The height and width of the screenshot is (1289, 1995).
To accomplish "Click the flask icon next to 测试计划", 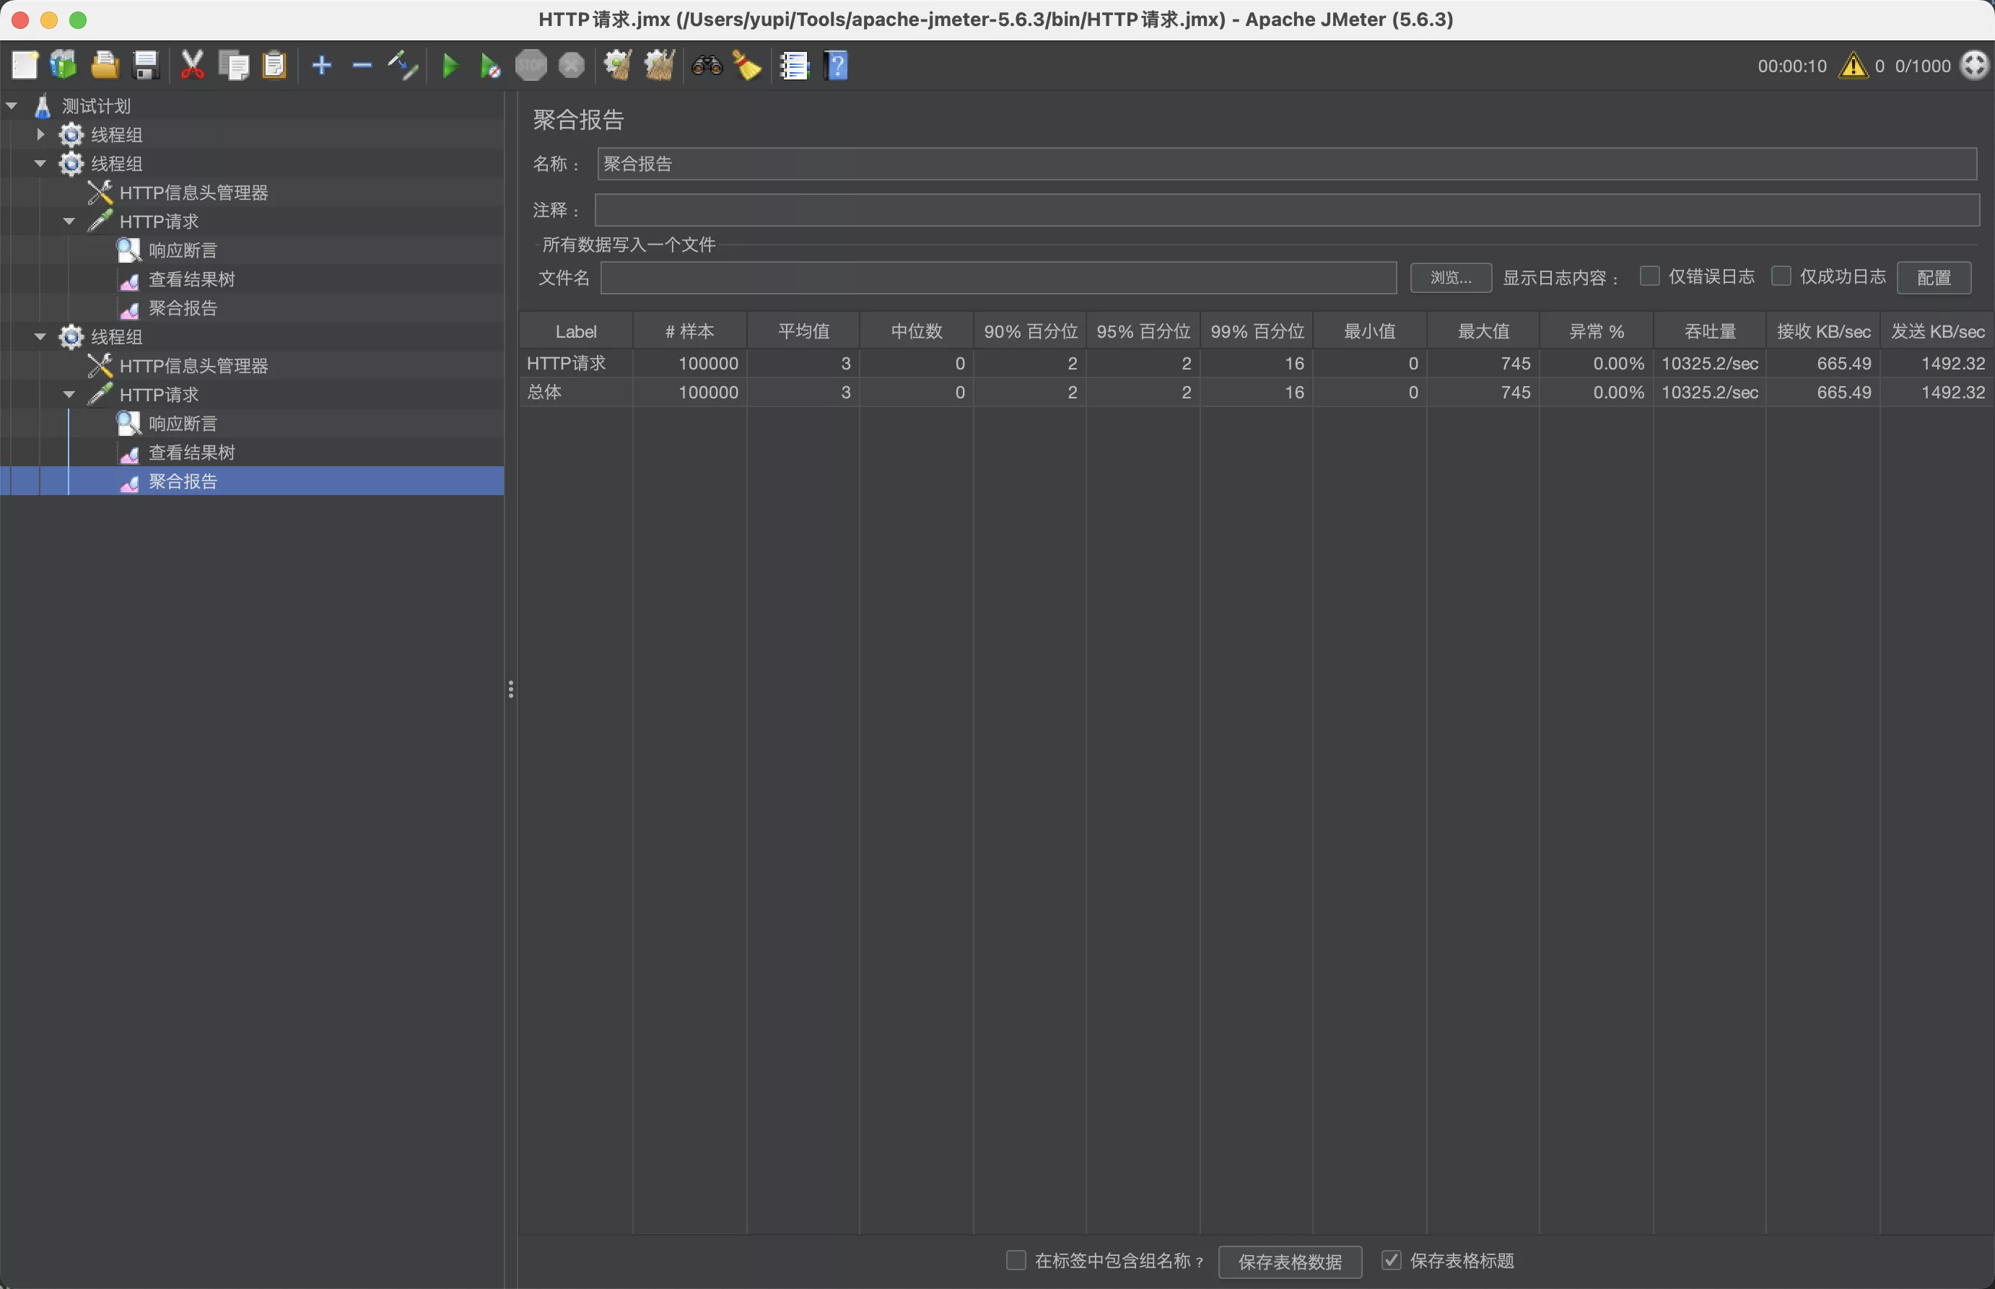I will tap(43, 106).
